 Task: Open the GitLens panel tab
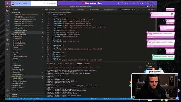[x=87, y=63]
